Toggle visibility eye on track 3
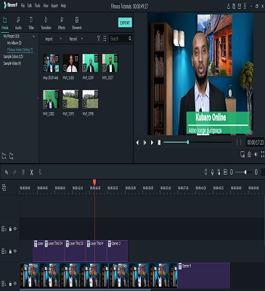The image size is (265, 291). pos(15,228)
